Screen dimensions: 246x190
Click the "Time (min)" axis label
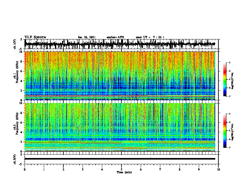click(124, 172)
